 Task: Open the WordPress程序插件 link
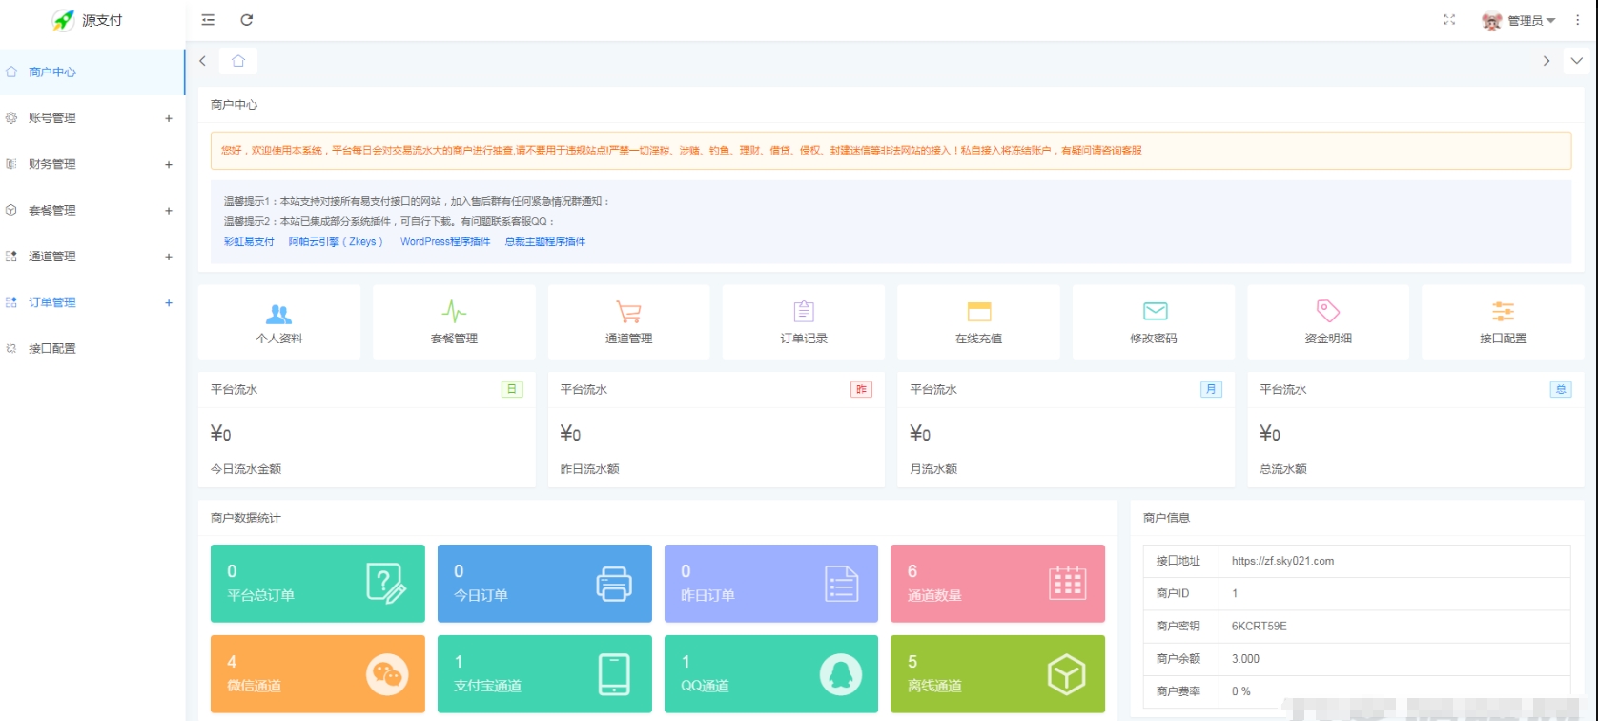[x=445, y=242]
